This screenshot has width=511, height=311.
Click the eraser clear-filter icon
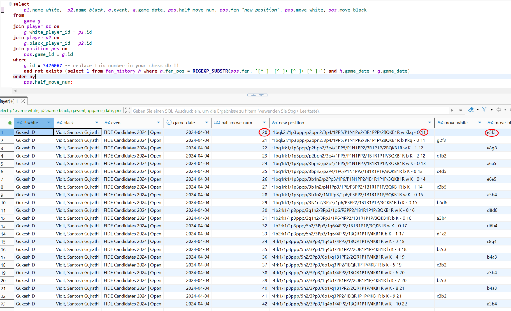click(471, 110)
